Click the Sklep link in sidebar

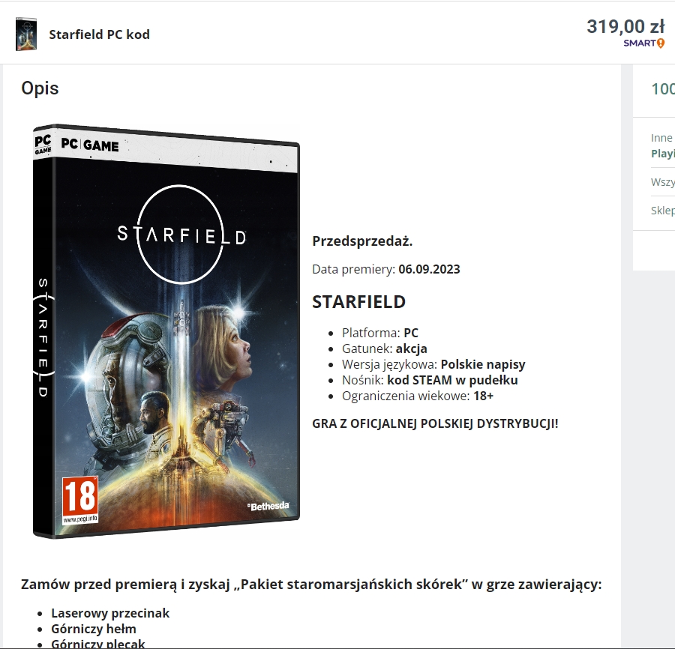pos(663,211)
